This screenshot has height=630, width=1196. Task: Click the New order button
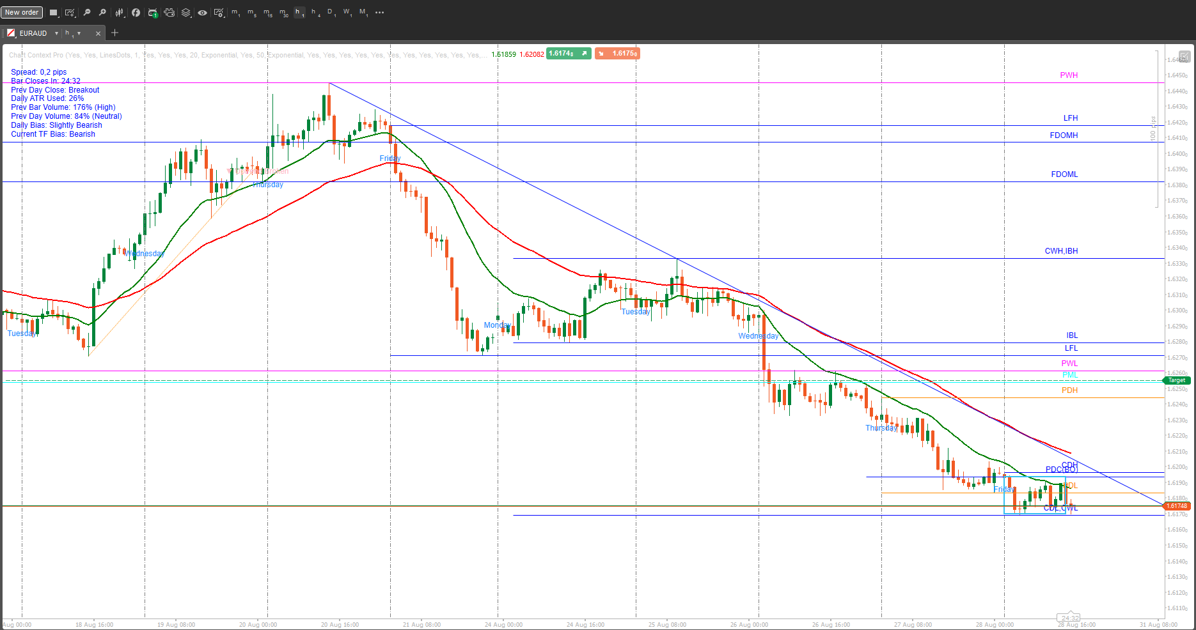[x=22, y=12]
